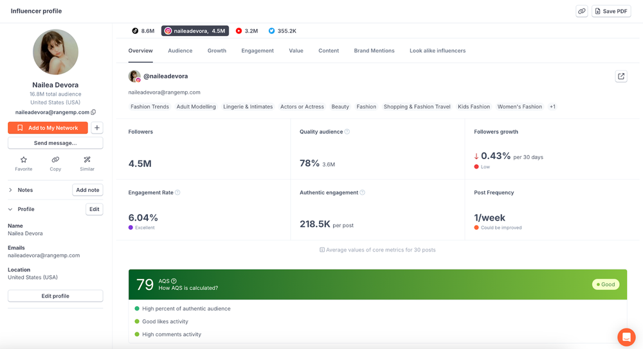Click the sidebar email under Emails label
643x349 pixels.
pyautogui.click(x=44, y=255)
